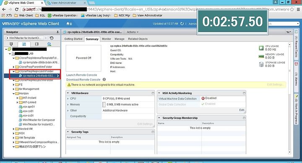The width and height of the screenshot is (302, 163).
Task: Open the EQL bookmark folder
Action: tap(40, 16)
